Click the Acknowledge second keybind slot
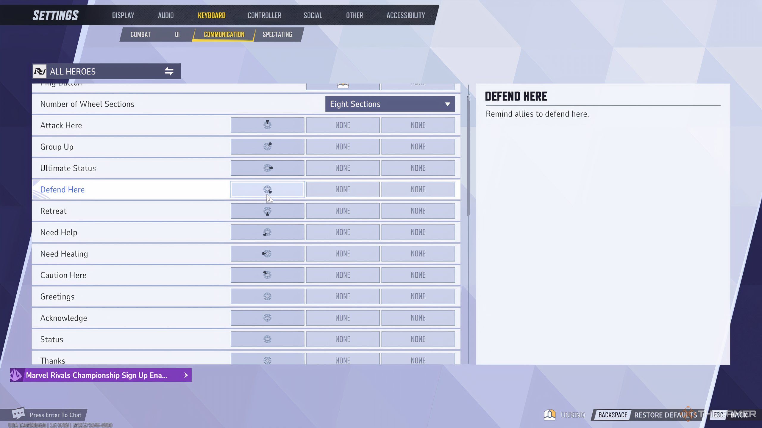Image resolution: width=762 pixels, height=428 pixels. (x=342, y=318)
